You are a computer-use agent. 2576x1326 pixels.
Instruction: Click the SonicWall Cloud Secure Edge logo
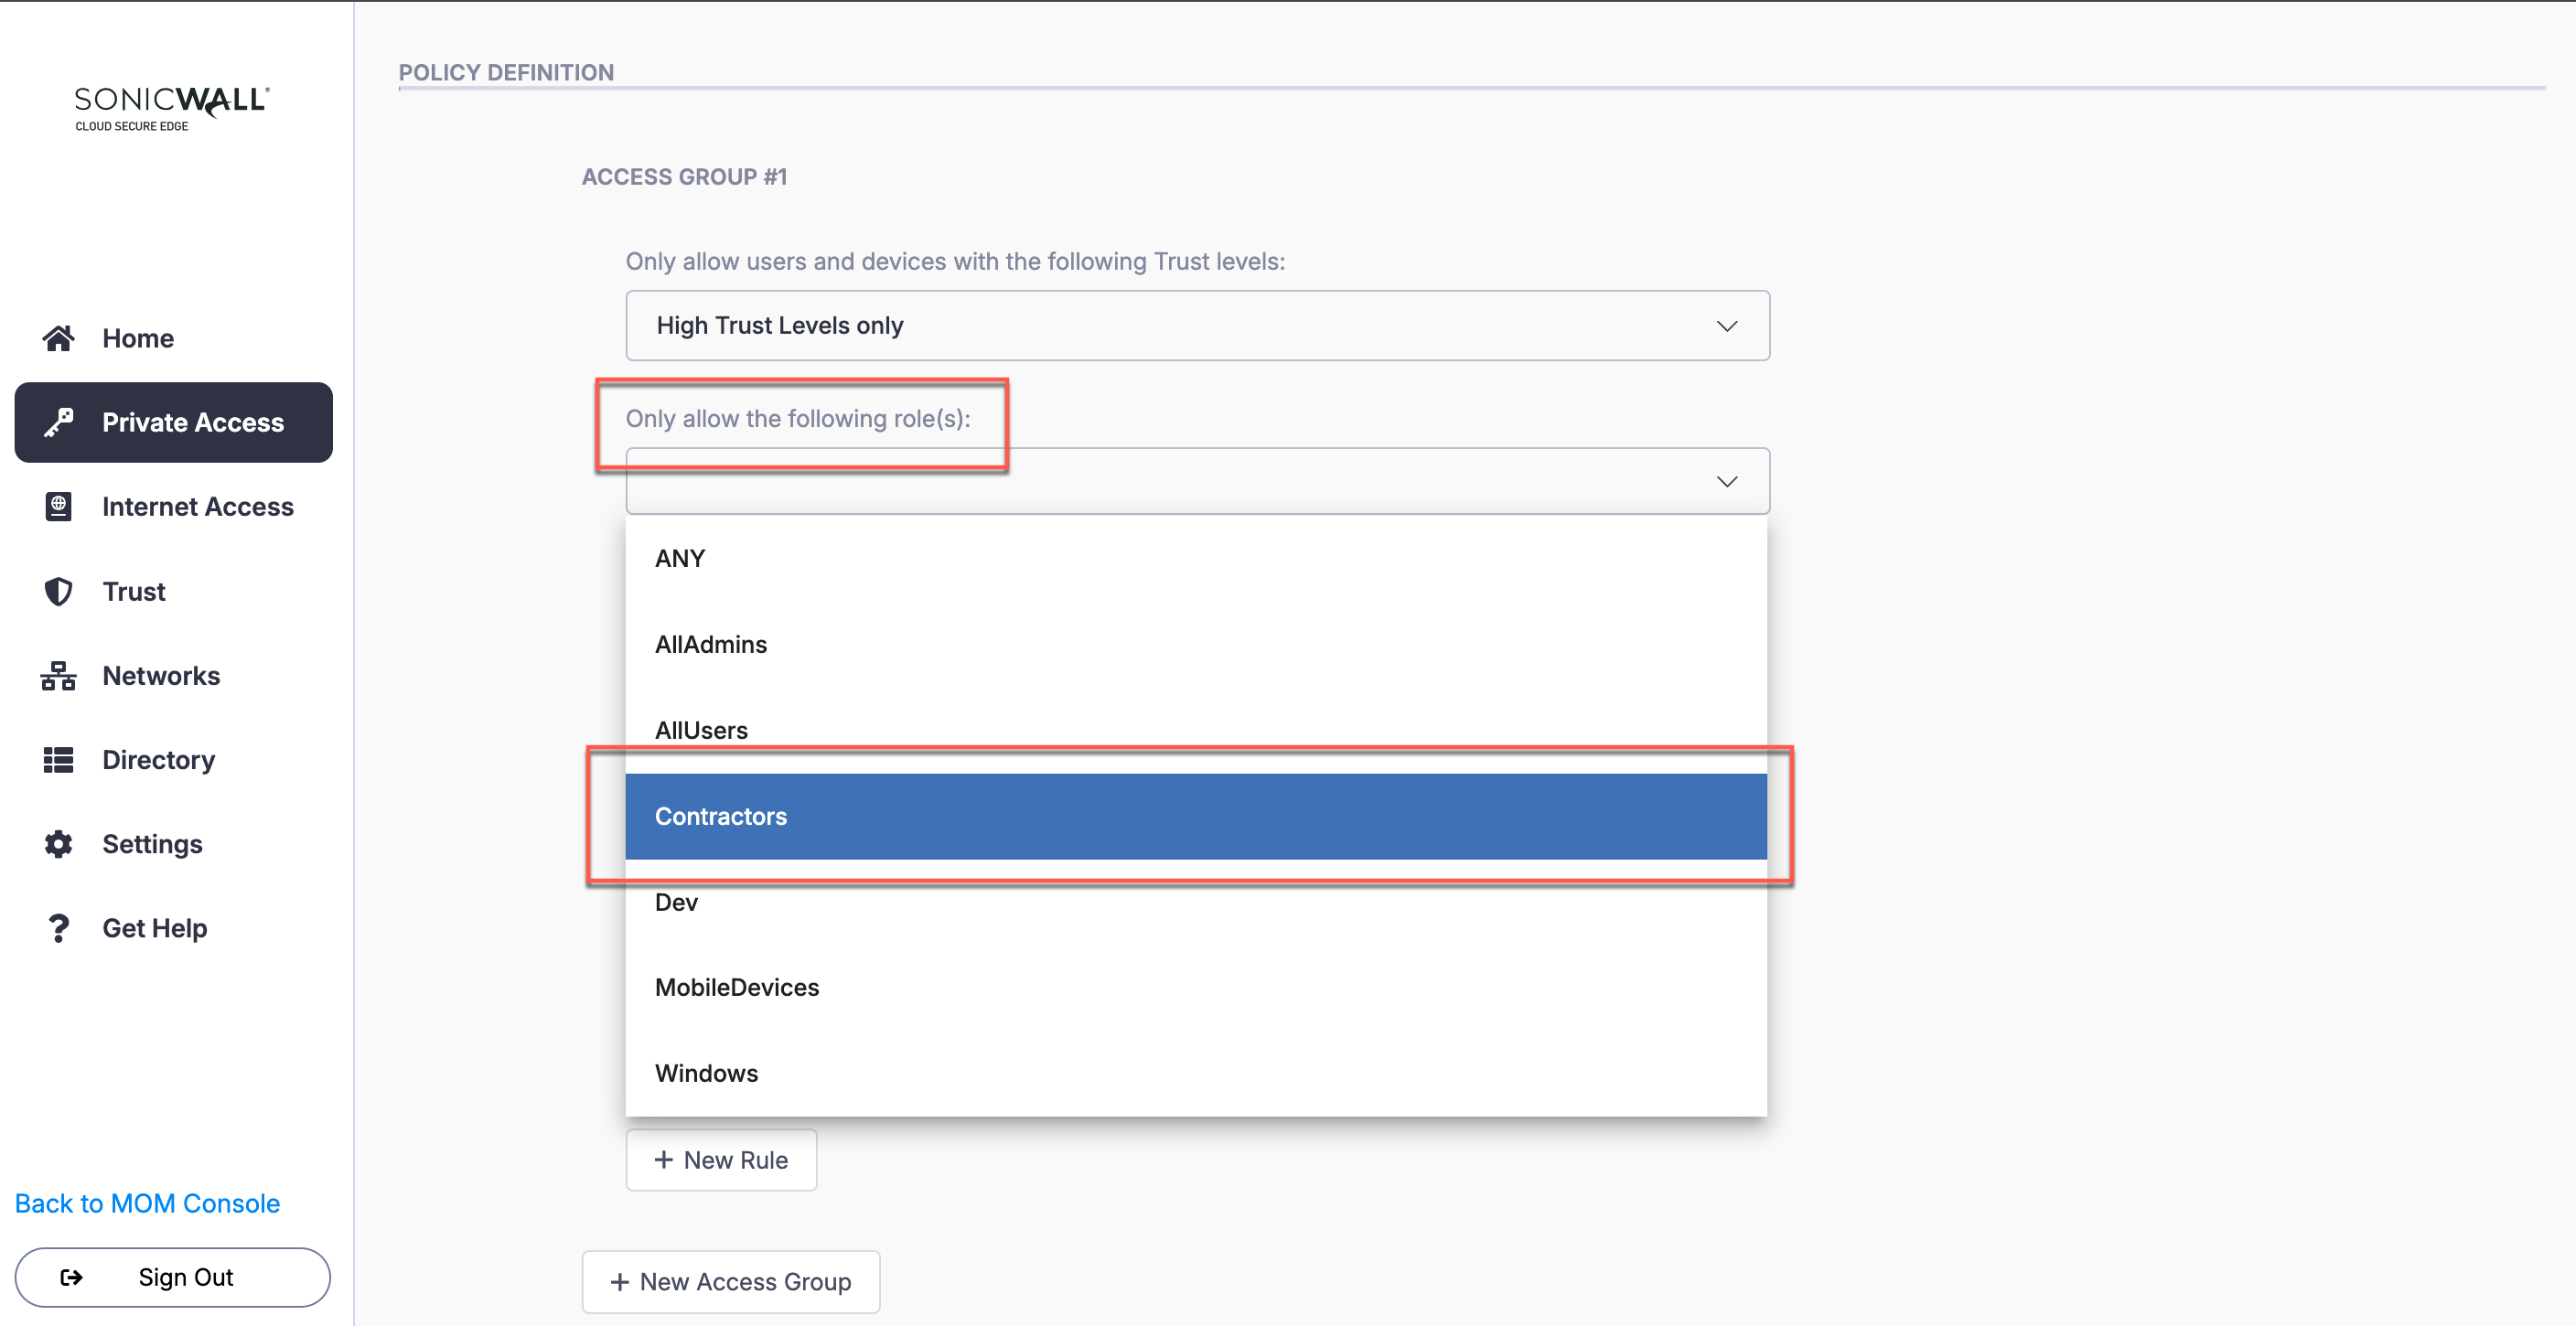(x=172, y=107)
